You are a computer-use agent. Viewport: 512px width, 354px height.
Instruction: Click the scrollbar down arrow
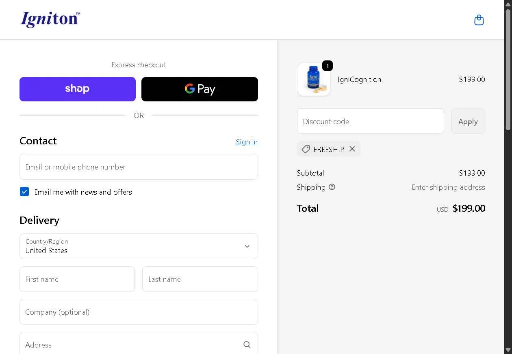coord(508,350)
